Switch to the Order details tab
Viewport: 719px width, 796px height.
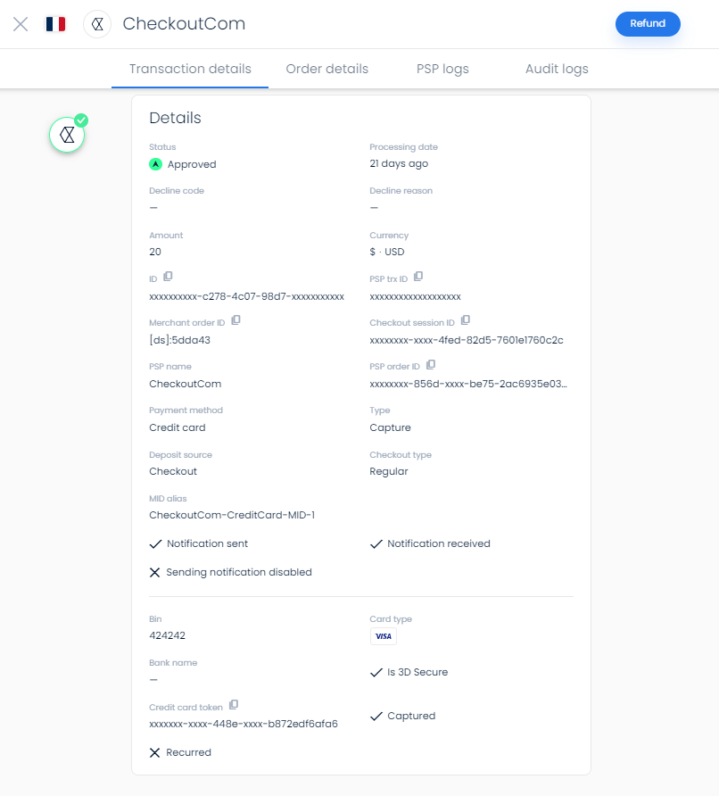coord(326,69)
